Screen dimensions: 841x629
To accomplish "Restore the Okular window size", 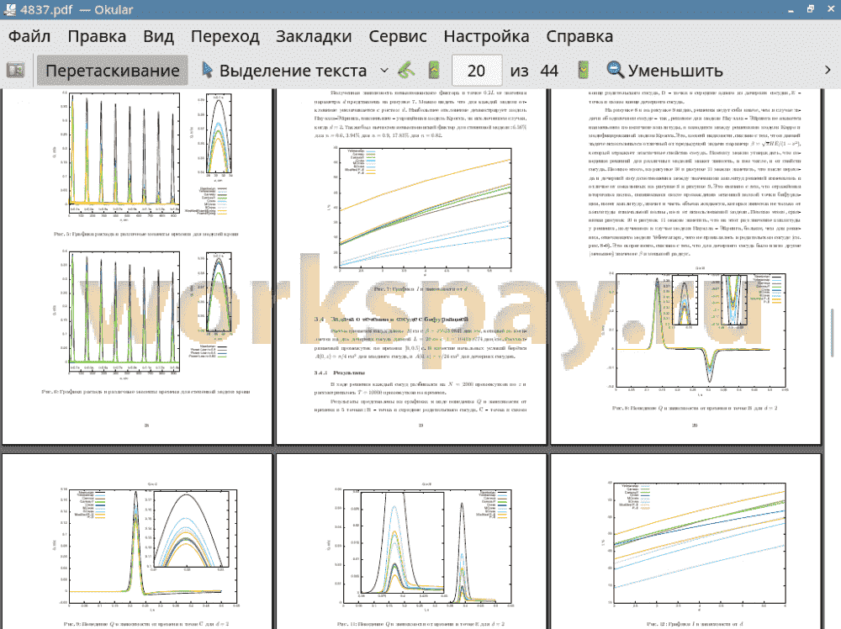I will 811,9.
